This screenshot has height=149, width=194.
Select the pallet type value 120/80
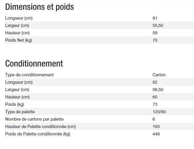(x=159, y=112)
